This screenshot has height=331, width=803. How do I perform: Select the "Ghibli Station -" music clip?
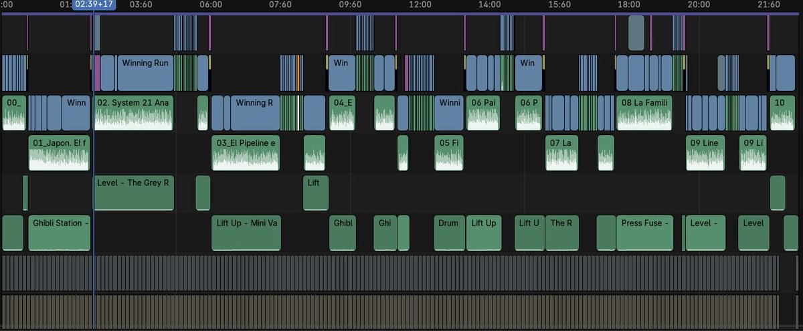pyautogui.click(x=59, y=233)
